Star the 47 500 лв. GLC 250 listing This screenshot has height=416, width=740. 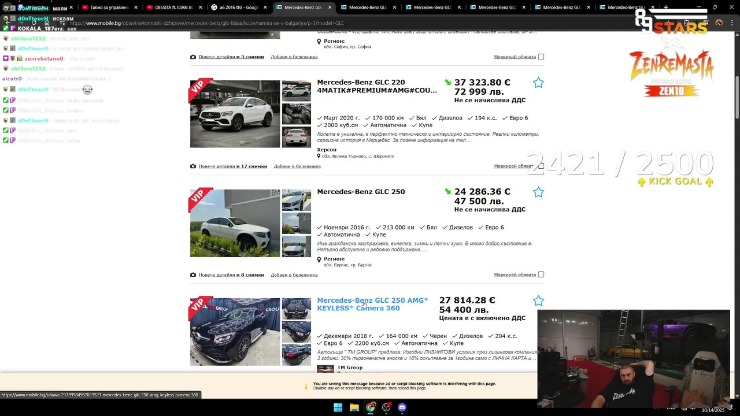(538, 192)
